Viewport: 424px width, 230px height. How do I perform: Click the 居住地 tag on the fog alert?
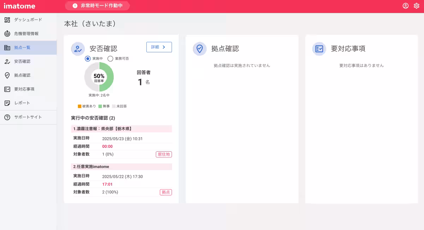[164, 154]
